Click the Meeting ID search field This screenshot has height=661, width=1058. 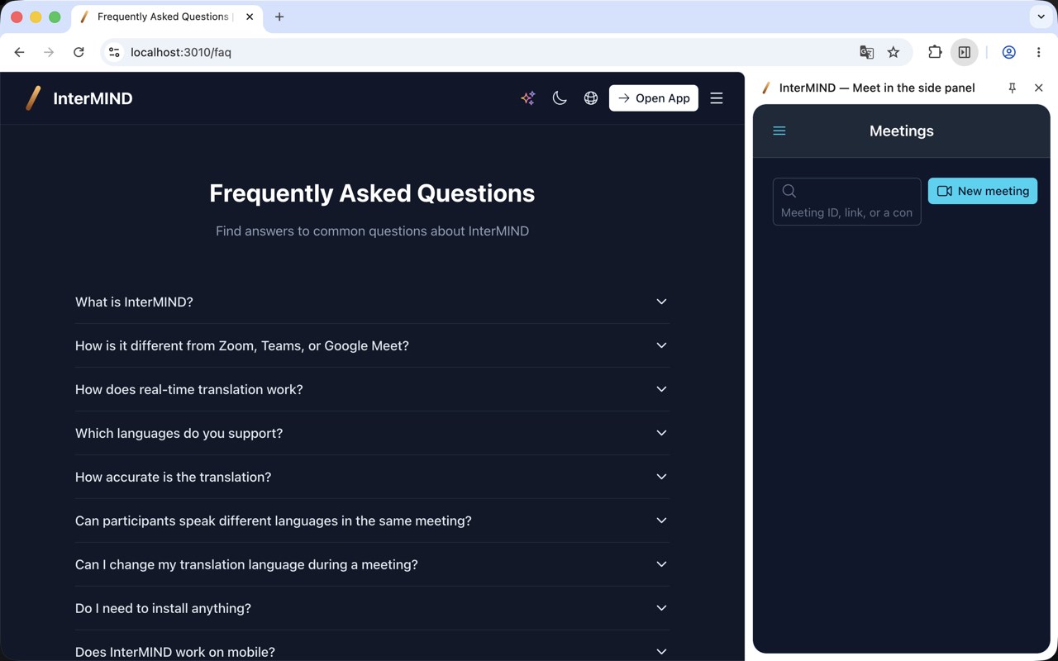(x=847, y=202)
